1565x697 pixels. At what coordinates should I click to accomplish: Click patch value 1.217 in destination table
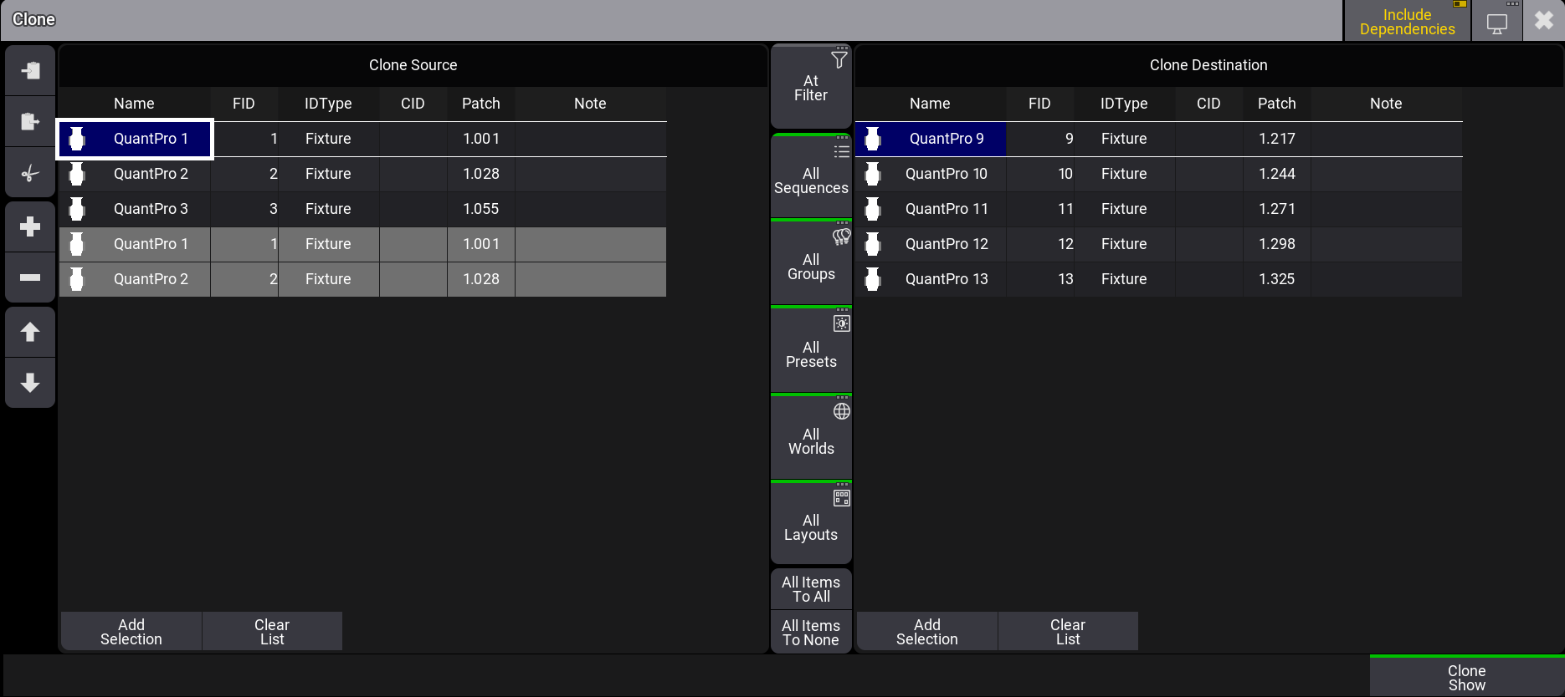[1276, 139]
